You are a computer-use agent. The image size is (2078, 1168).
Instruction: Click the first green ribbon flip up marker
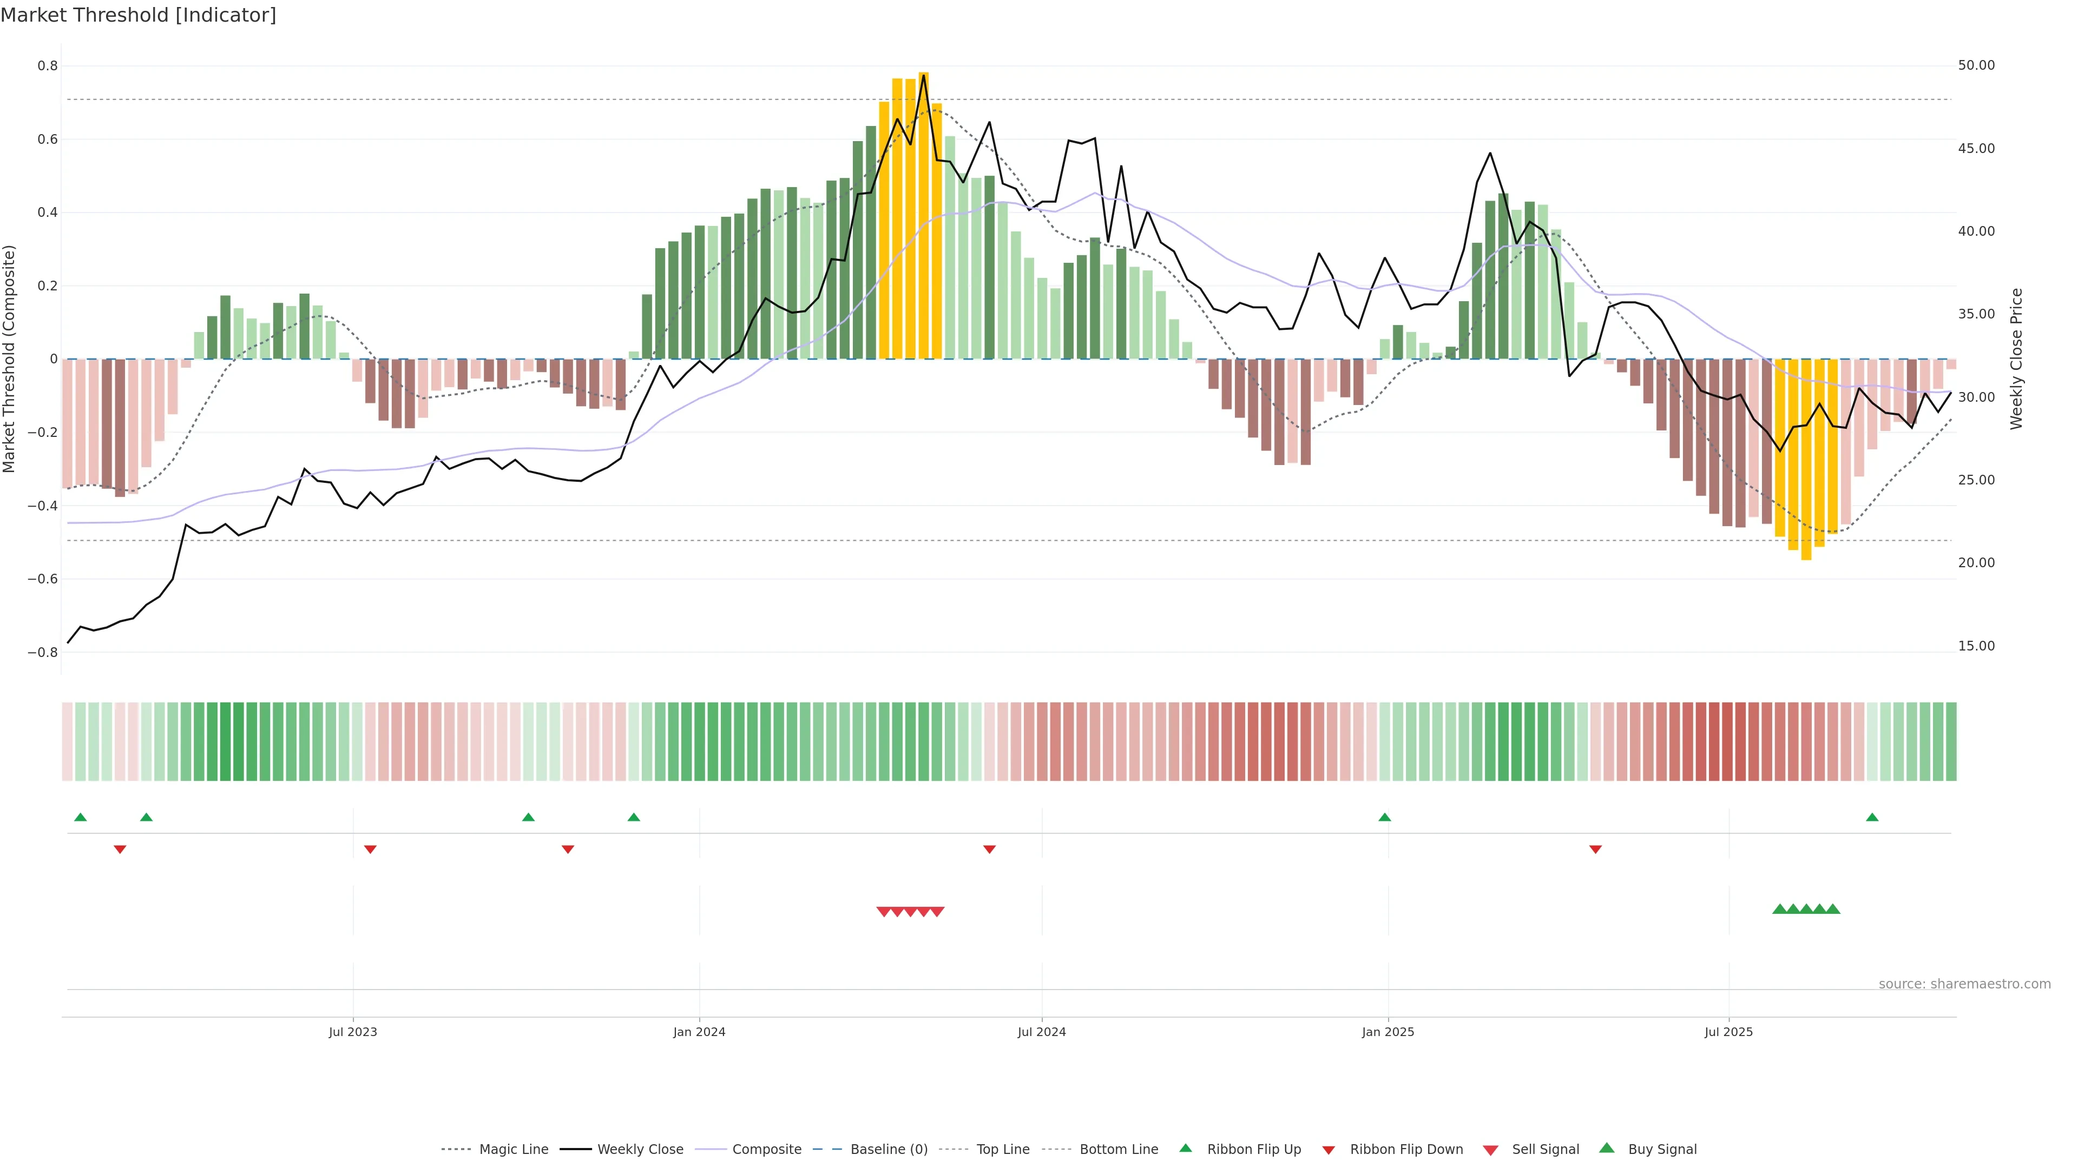pos(81,818)
